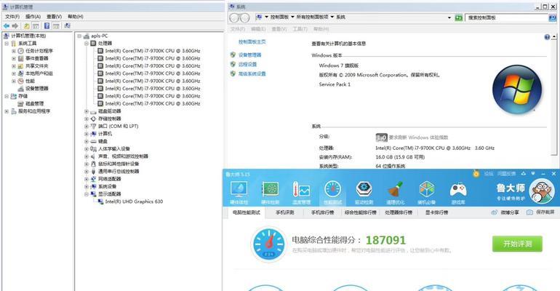The height and width of the screenshot is (291, 560).
Task: Open the address bar history dropdown
Action: tap(449, 17)
